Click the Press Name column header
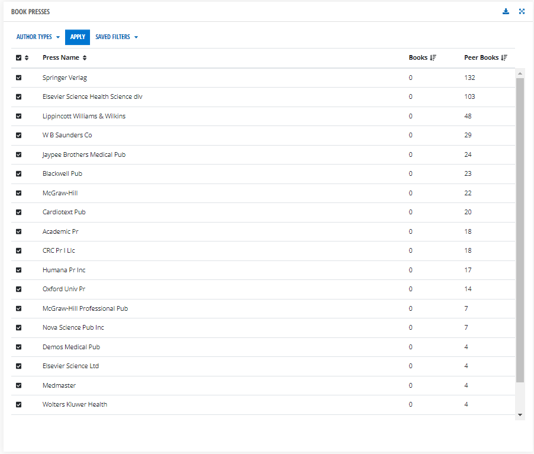The height and width of the screenshot is (454, 534). click(x=60, y=57)
